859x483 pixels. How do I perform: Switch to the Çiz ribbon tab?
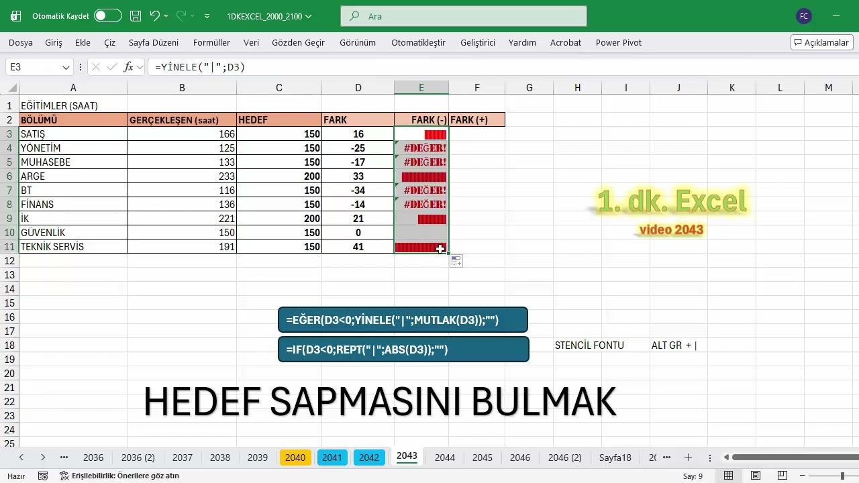(x=109, y=42)
